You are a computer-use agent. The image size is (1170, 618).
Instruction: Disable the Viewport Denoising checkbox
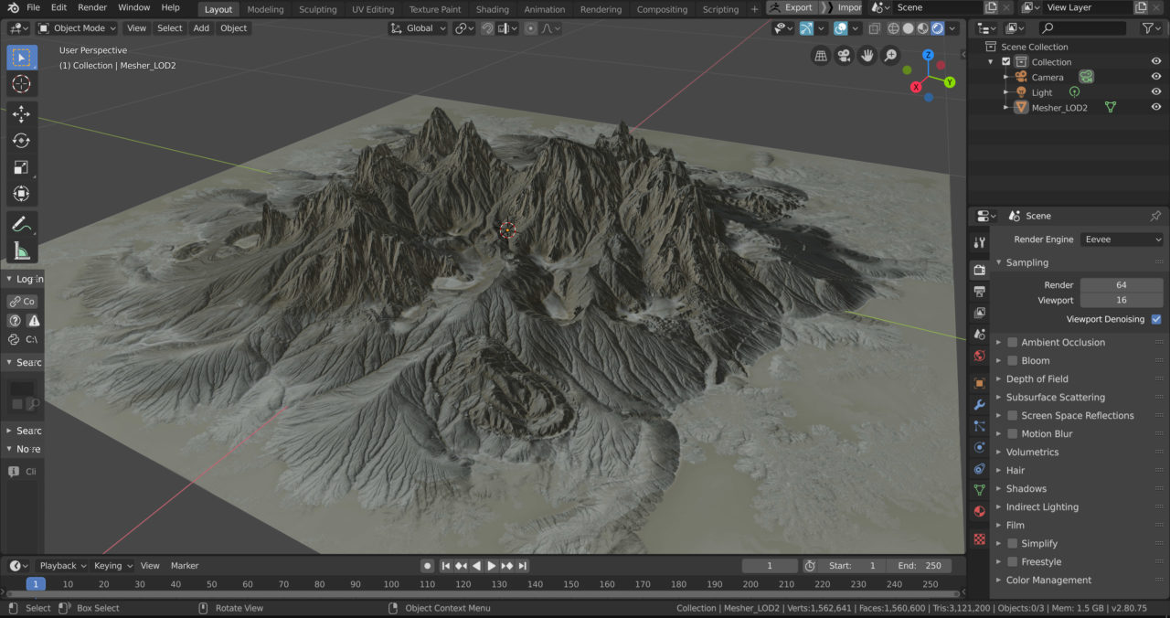pyautogui.click(x=1156, y=319)
